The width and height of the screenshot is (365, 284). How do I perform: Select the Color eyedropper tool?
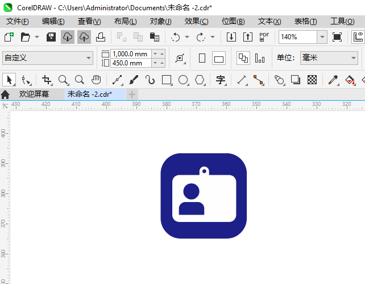coord(333,80)
